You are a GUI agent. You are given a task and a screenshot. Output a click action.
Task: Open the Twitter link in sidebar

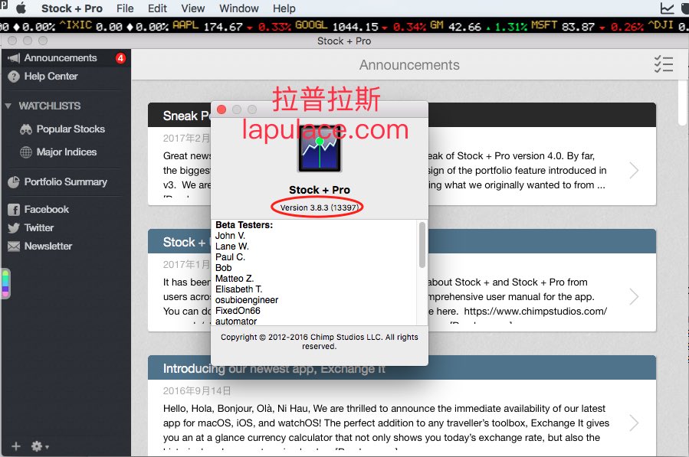pyautogui.click(x=66, y=228)
